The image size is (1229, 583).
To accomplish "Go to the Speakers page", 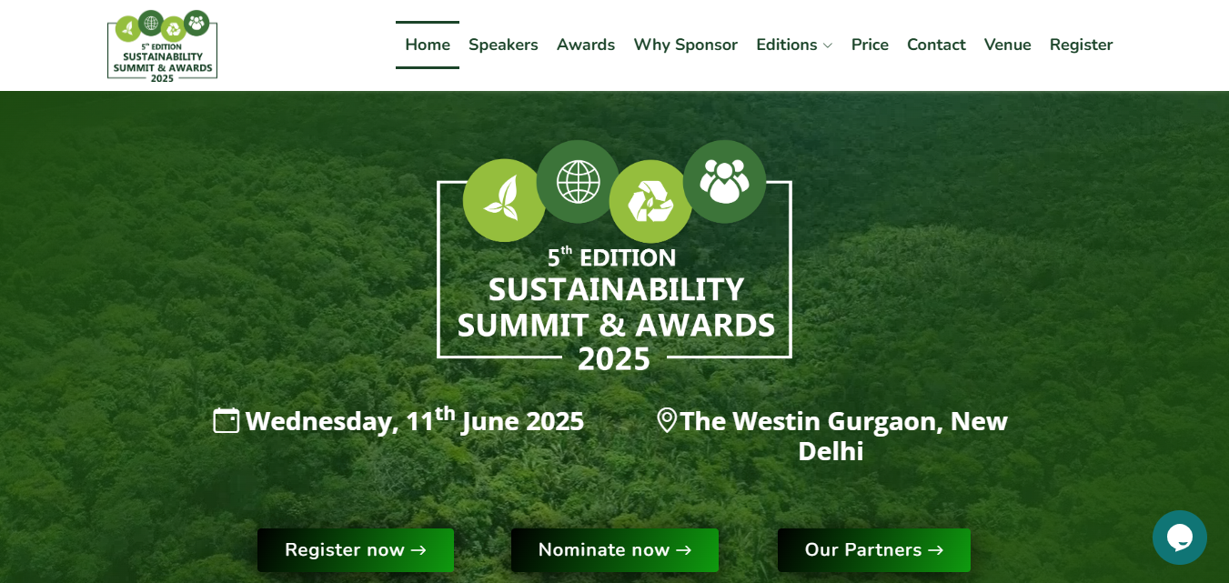I will click(x=503, y=45).
